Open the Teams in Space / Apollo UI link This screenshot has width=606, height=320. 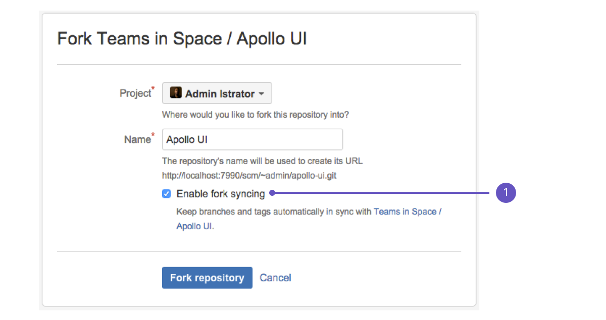tap(408, 212)
